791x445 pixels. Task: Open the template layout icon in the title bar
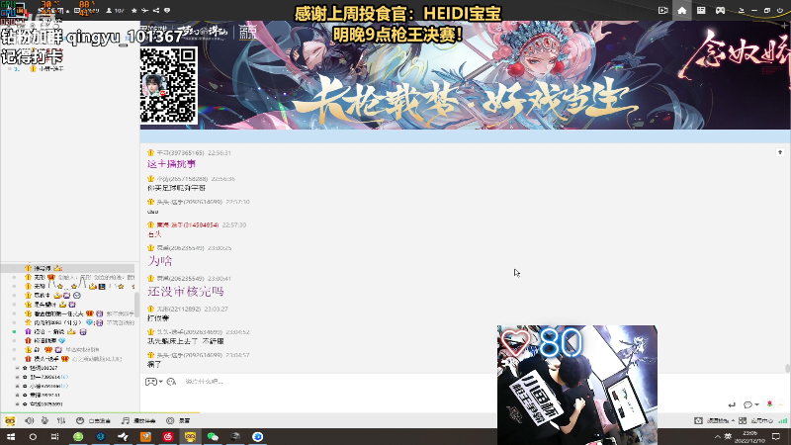coord(701,10)
